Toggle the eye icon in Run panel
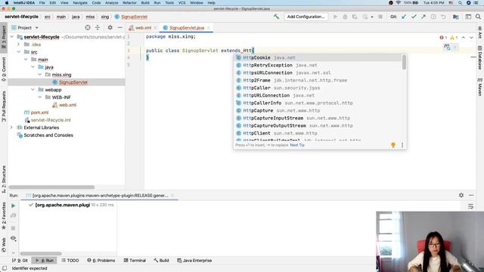Viewport: 484px width, 272px height. click(14, 239)
